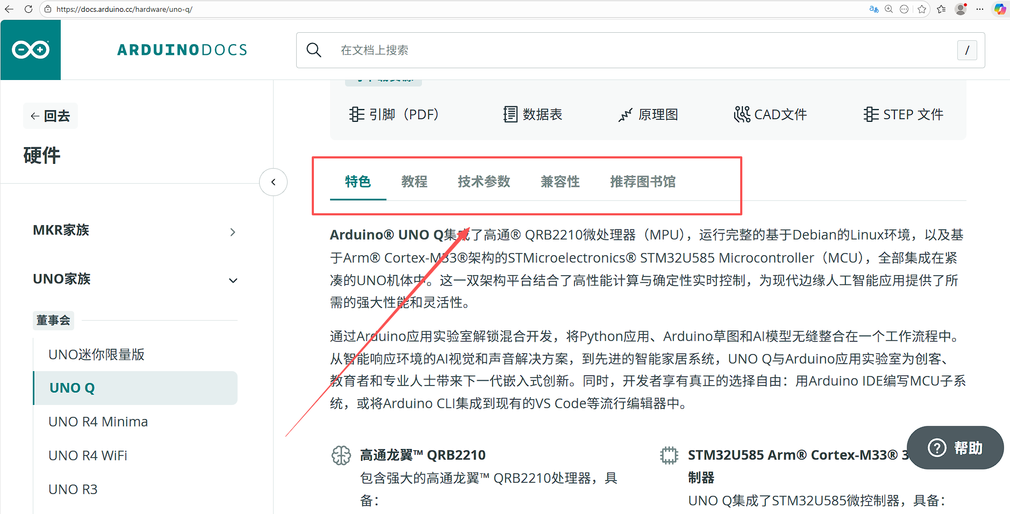This screenshot has width=1010, height=514.
Task: Click the chip icon next to STM32U585
Action: [669, 455]
